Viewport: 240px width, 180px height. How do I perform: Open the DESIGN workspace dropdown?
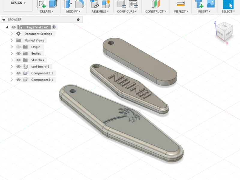pyautogui.click(x=18, y=3)
